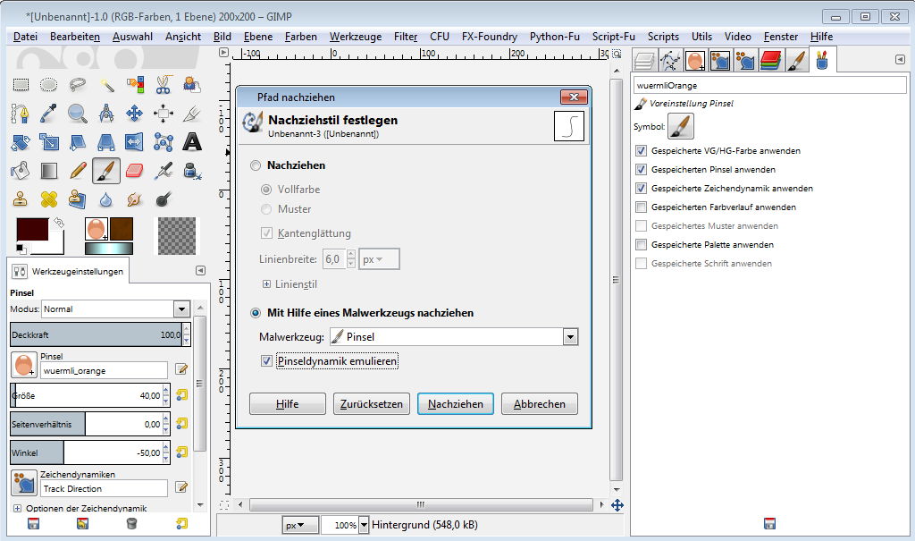Image resolution: width=915 pixels, height=541 pixels.
Task: Select the Clone stamp tool
Action: point(21,199)
